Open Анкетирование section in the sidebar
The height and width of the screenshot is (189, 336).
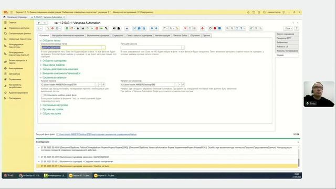[x=16, y=68]
